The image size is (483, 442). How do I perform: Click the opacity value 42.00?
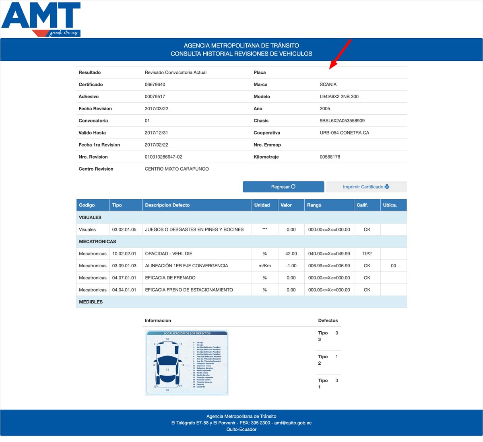(291, 254)
